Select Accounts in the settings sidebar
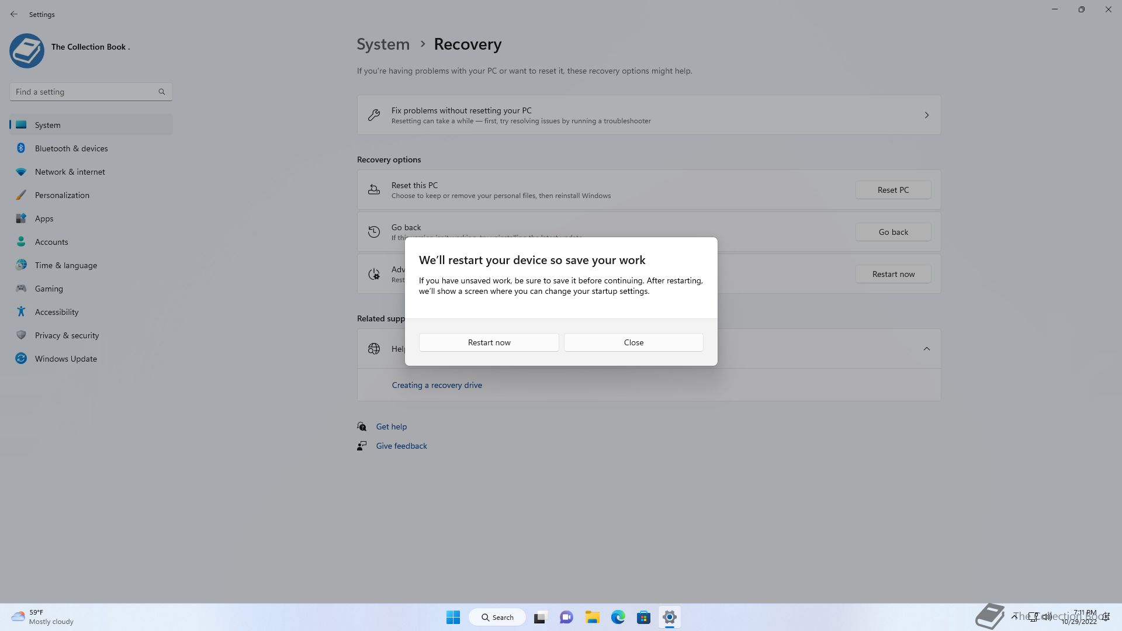 51,242
